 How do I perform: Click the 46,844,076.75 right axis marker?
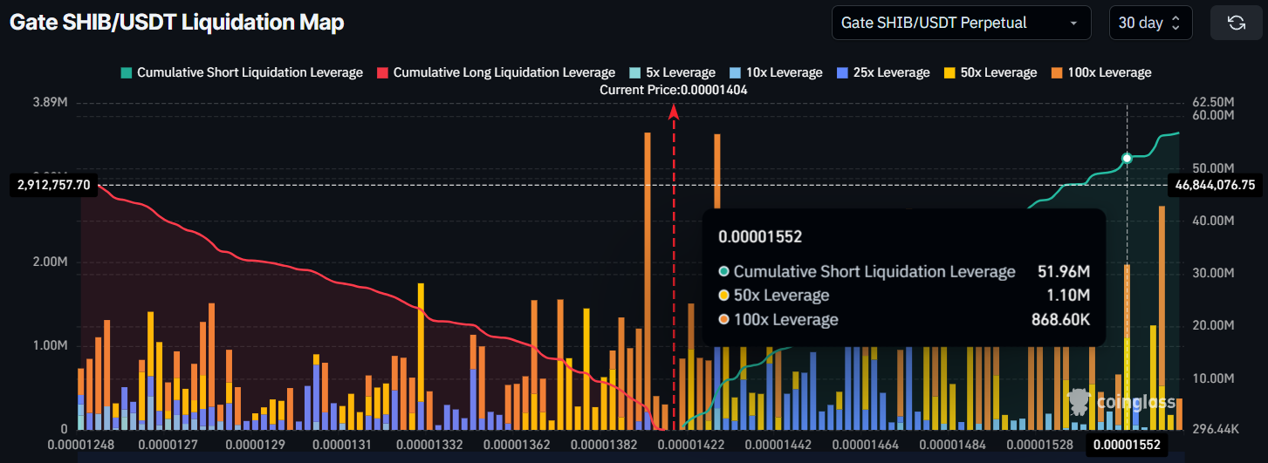tap(1216, 185)
